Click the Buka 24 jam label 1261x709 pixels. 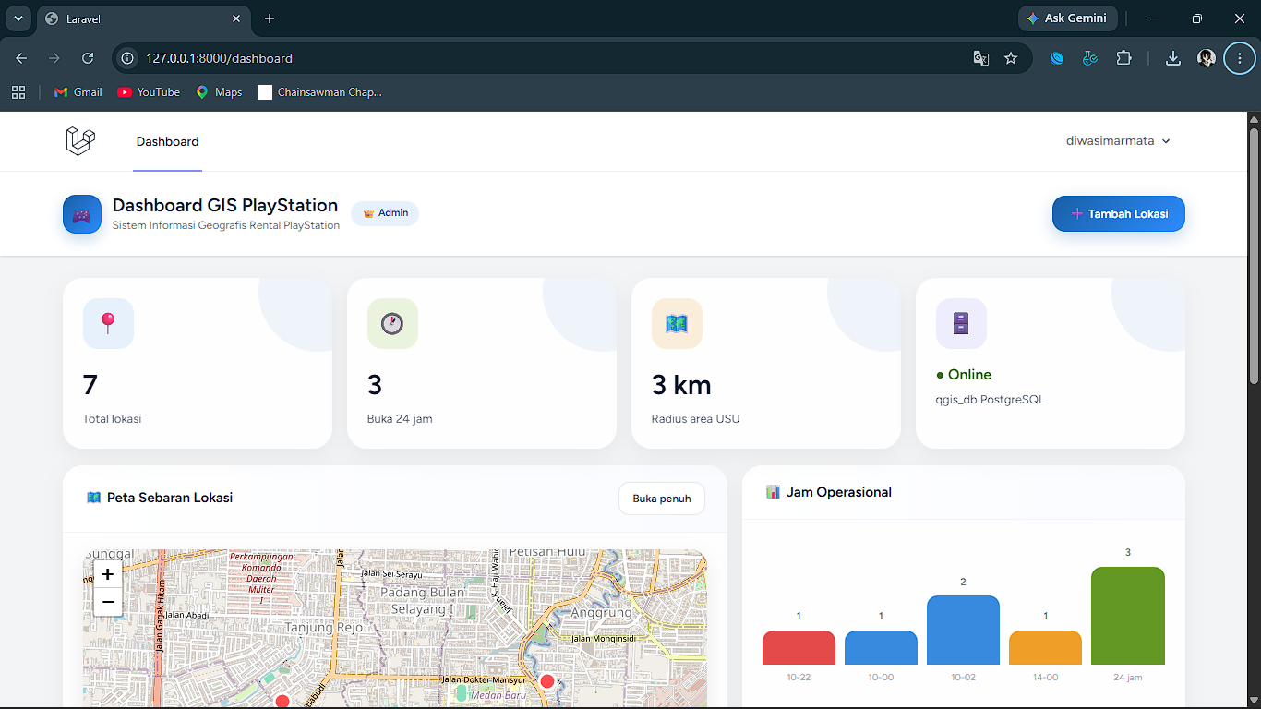[x=400, y=419]
